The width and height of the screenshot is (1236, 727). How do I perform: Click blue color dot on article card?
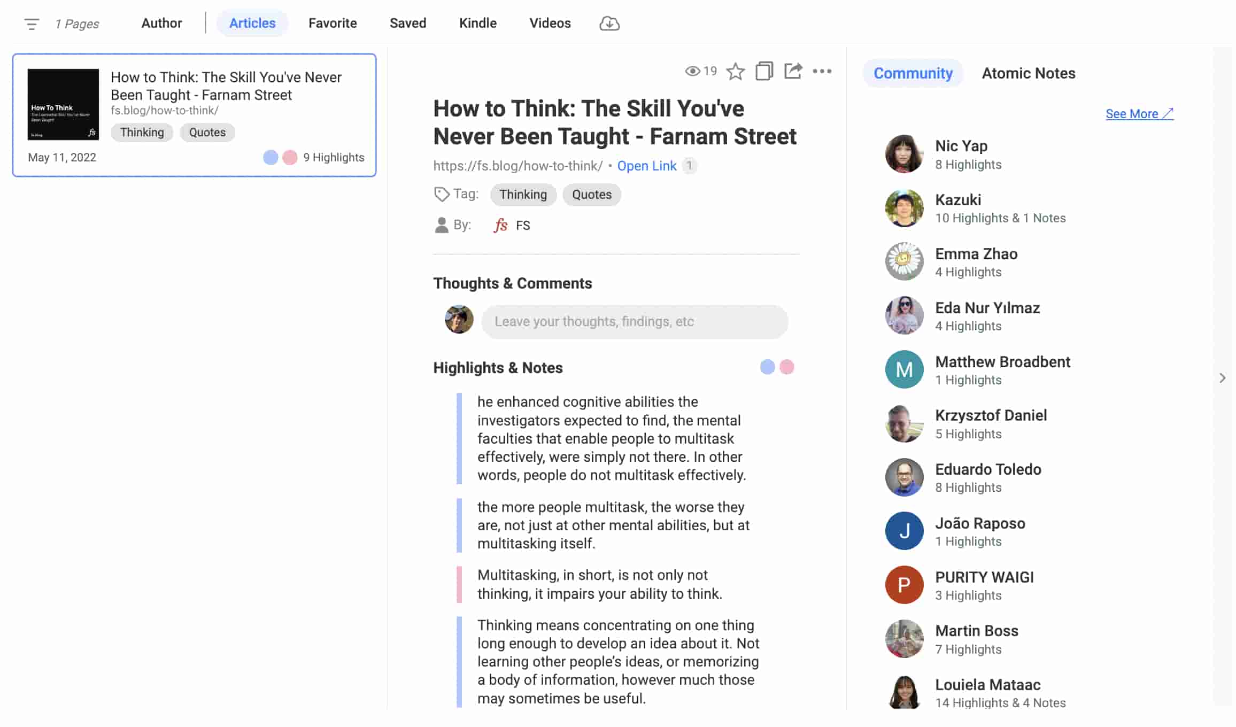pos(271,157)
